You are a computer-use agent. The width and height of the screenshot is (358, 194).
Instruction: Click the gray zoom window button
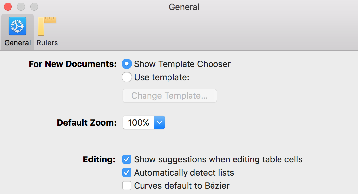(34, 7)
